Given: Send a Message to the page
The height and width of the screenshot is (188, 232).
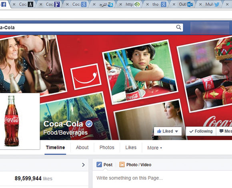Looking at the screenshot, I should (224, 131).
